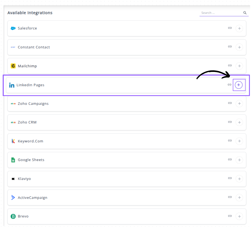Add Google Sheets using its plus icon
The image size is (252, 227).
click(x=239, y=160)
